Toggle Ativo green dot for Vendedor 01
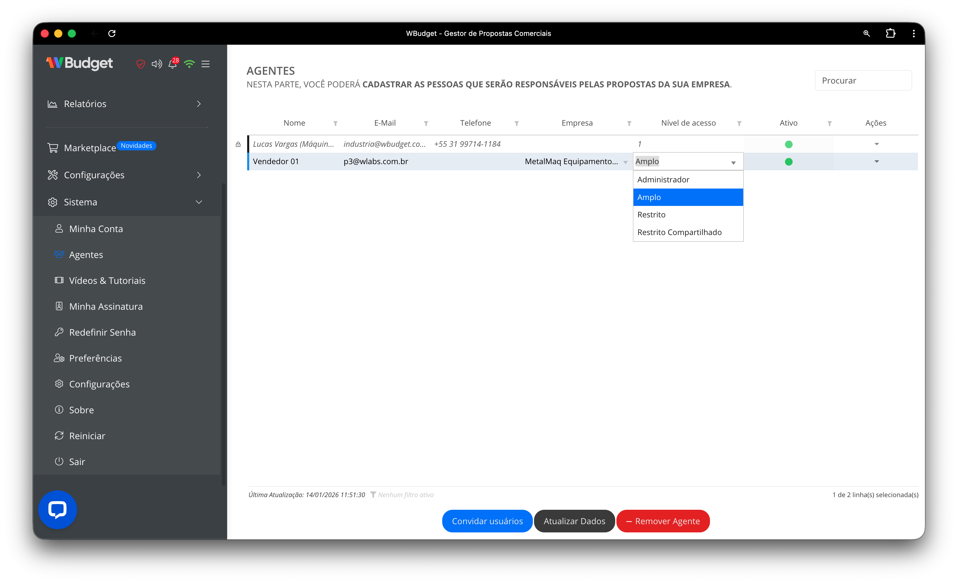Screen dimensions: 958x583 click(789, 162)
